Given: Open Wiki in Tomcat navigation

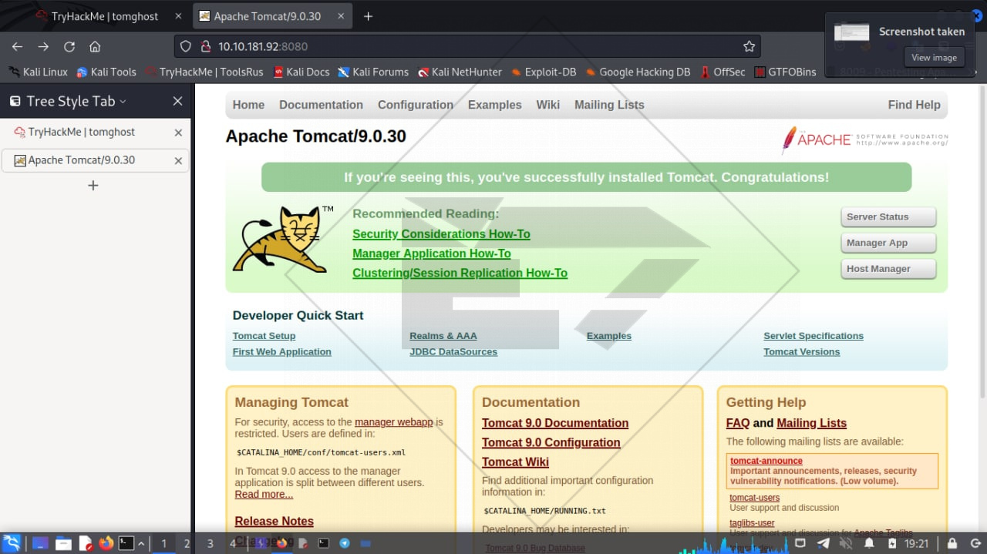Looking at the screenshot, I should coord(548,105).
